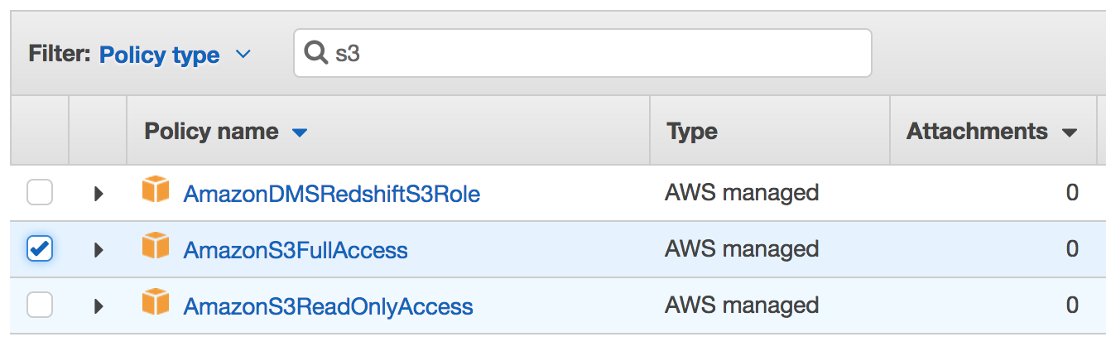The image size is (1106, 356).
Task: Click the Attachments sort arrow icon
Action: pos(1069,132)
